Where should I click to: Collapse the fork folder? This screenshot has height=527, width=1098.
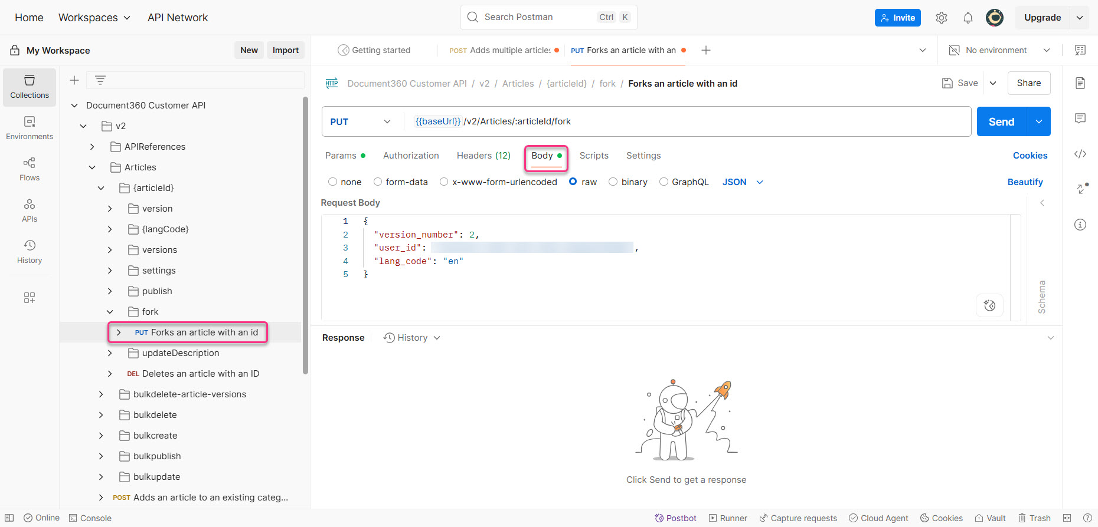110,312
